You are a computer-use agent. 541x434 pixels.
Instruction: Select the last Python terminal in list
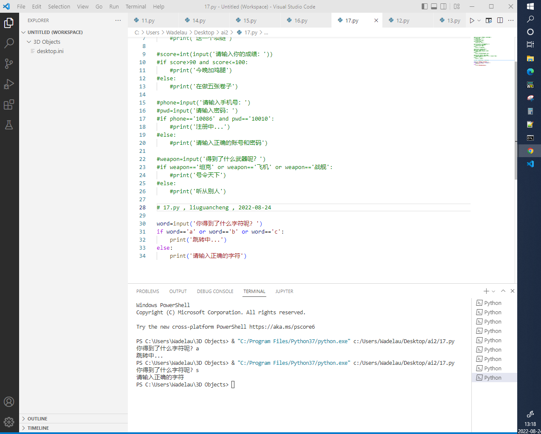(493, 378)
